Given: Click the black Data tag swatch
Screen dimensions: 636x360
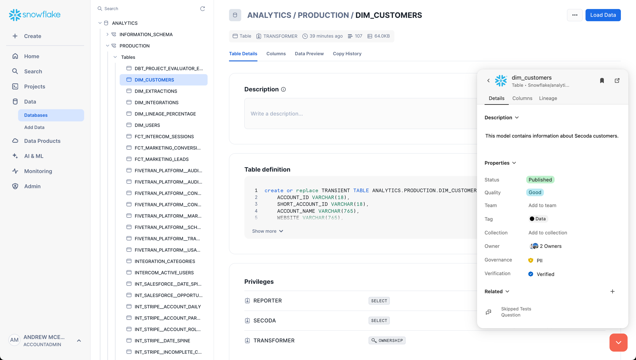Looking at the screenshot, I should (x=532, y=219).
